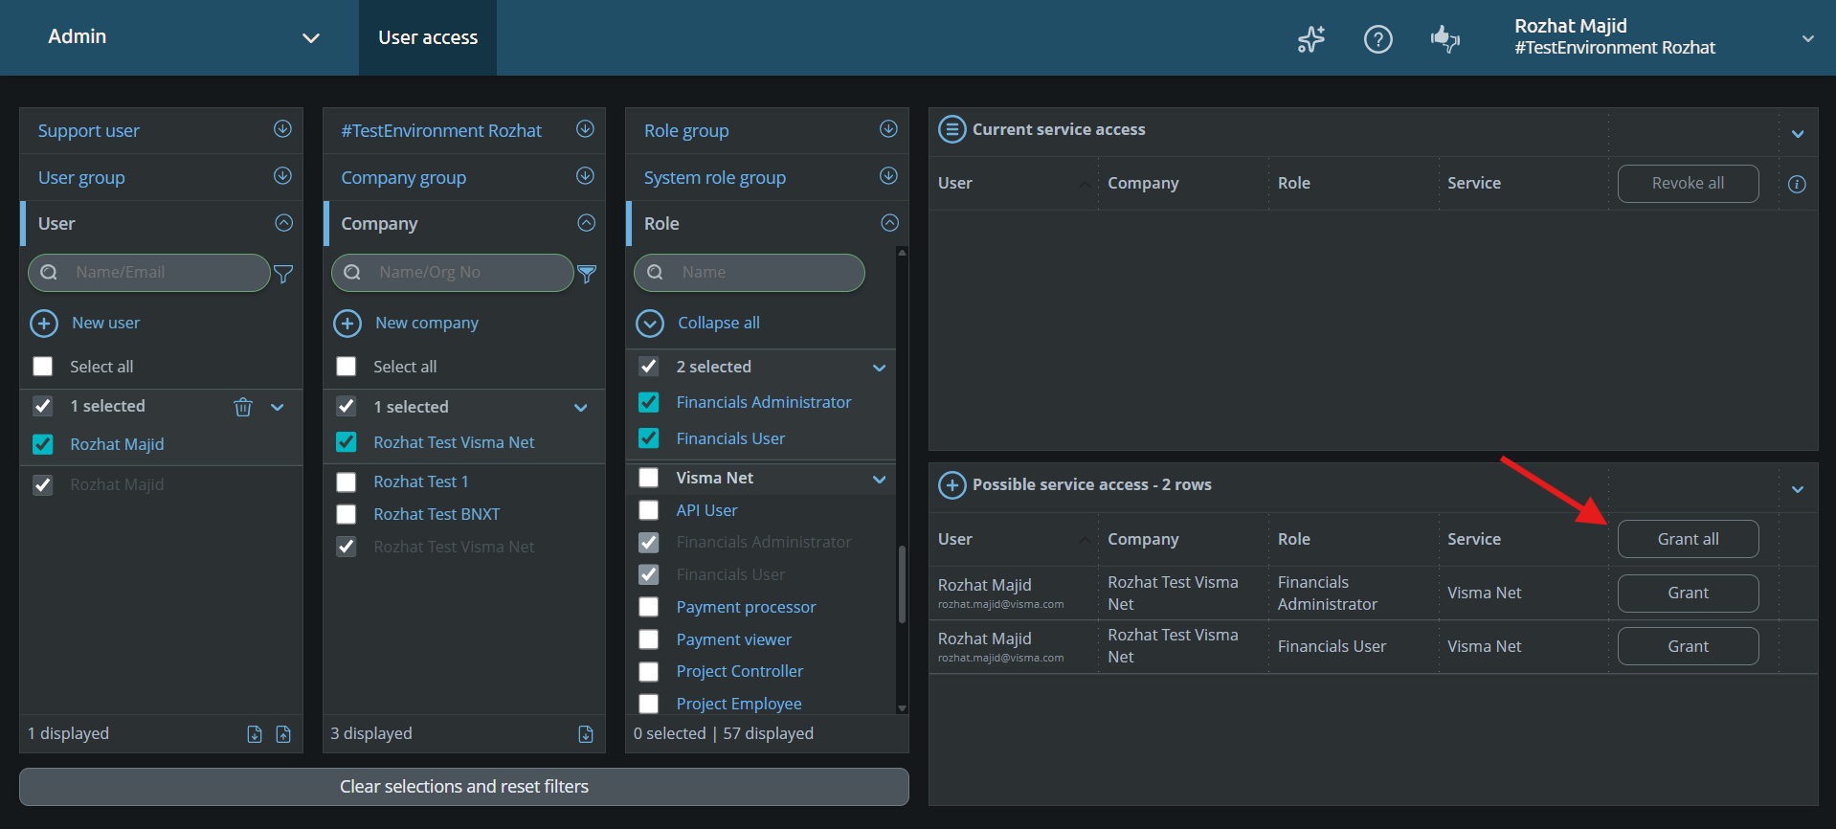Click Clear selections and reset filters
Image resolution: width=1836 pixels, height=829 pixels.
[464, 787]
